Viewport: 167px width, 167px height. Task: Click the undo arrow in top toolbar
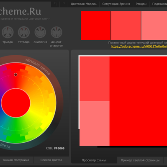pyautogui.click(x=55, y=4)
